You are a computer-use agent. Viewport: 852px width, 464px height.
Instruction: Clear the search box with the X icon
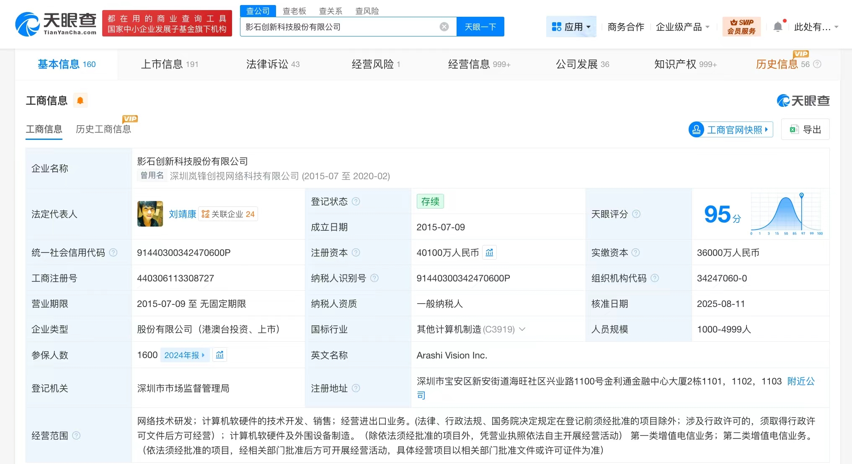(x=444, y=26)
